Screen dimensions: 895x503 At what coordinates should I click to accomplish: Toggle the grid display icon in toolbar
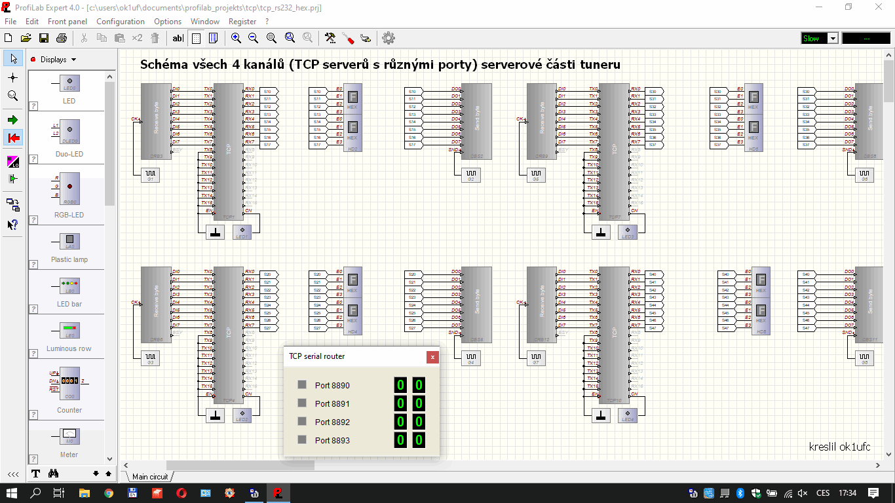(195, 38)
